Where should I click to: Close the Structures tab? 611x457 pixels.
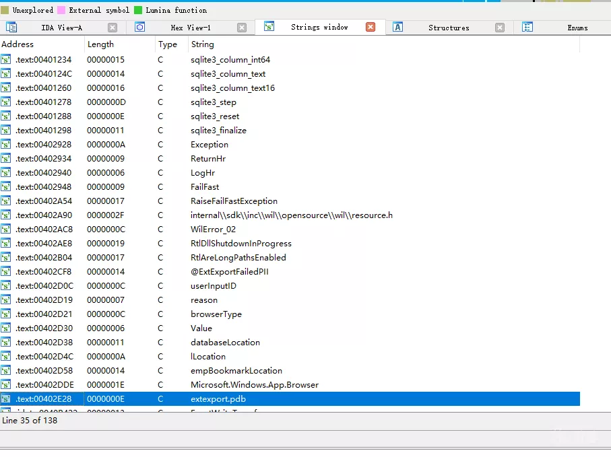500,28
